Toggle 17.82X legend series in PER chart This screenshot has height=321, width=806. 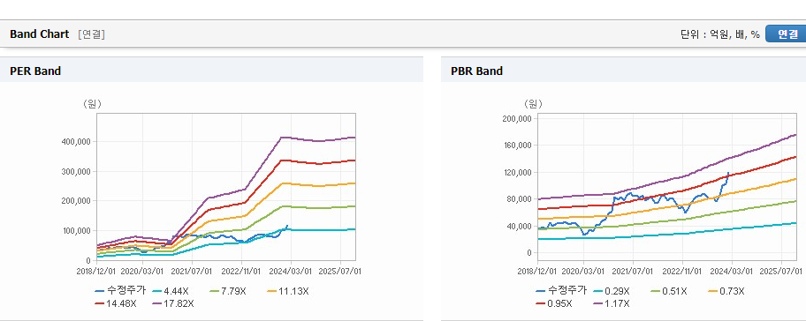pyautogui.click(x=173, y=303)
